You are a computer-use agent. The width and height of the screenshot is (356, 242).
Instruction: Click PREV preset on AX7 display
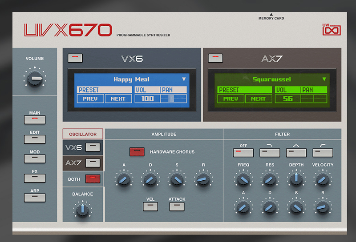(x=231, y=99)
